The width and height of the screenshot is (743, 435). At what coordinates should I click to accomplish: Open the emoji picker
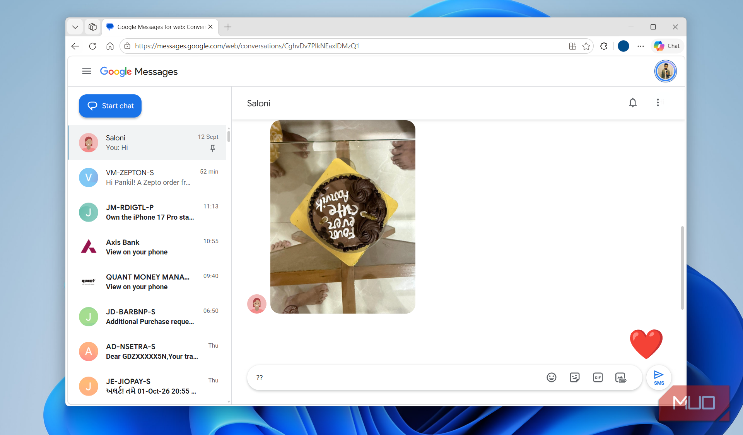pyautogui.click(x=552, y=377)
